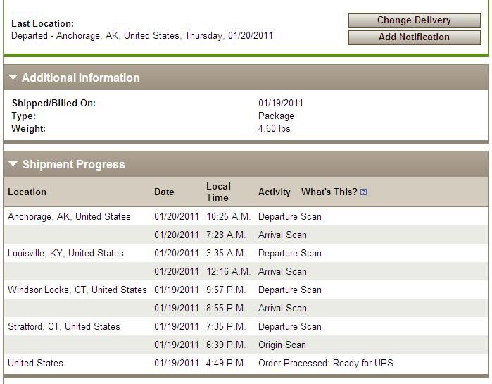Click the Louisville, KY location entry
This screenshot has width=492, height=384.
[x=65, y=253]
